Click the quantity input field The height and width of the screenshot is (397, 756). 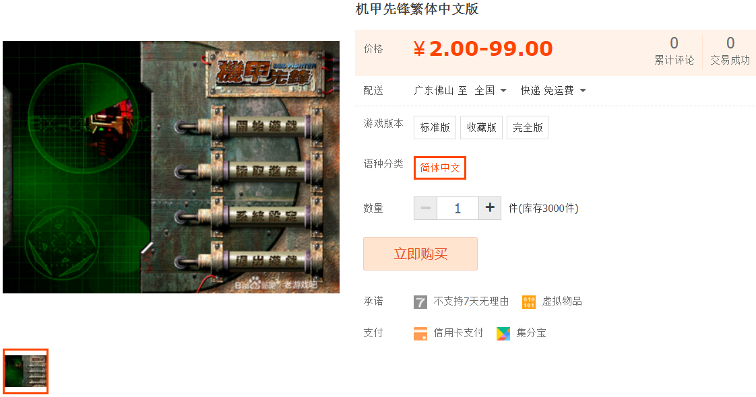458,208
